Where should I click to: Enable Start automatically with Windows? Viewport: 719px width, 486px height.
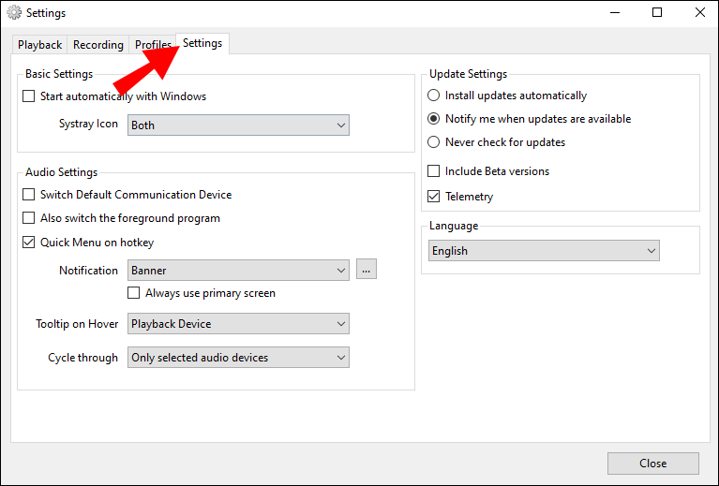[x=29, y=96]
